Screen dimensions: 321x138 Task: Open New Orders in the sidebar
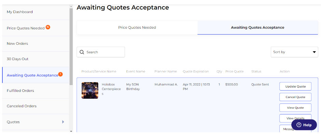tap(17, 44)
